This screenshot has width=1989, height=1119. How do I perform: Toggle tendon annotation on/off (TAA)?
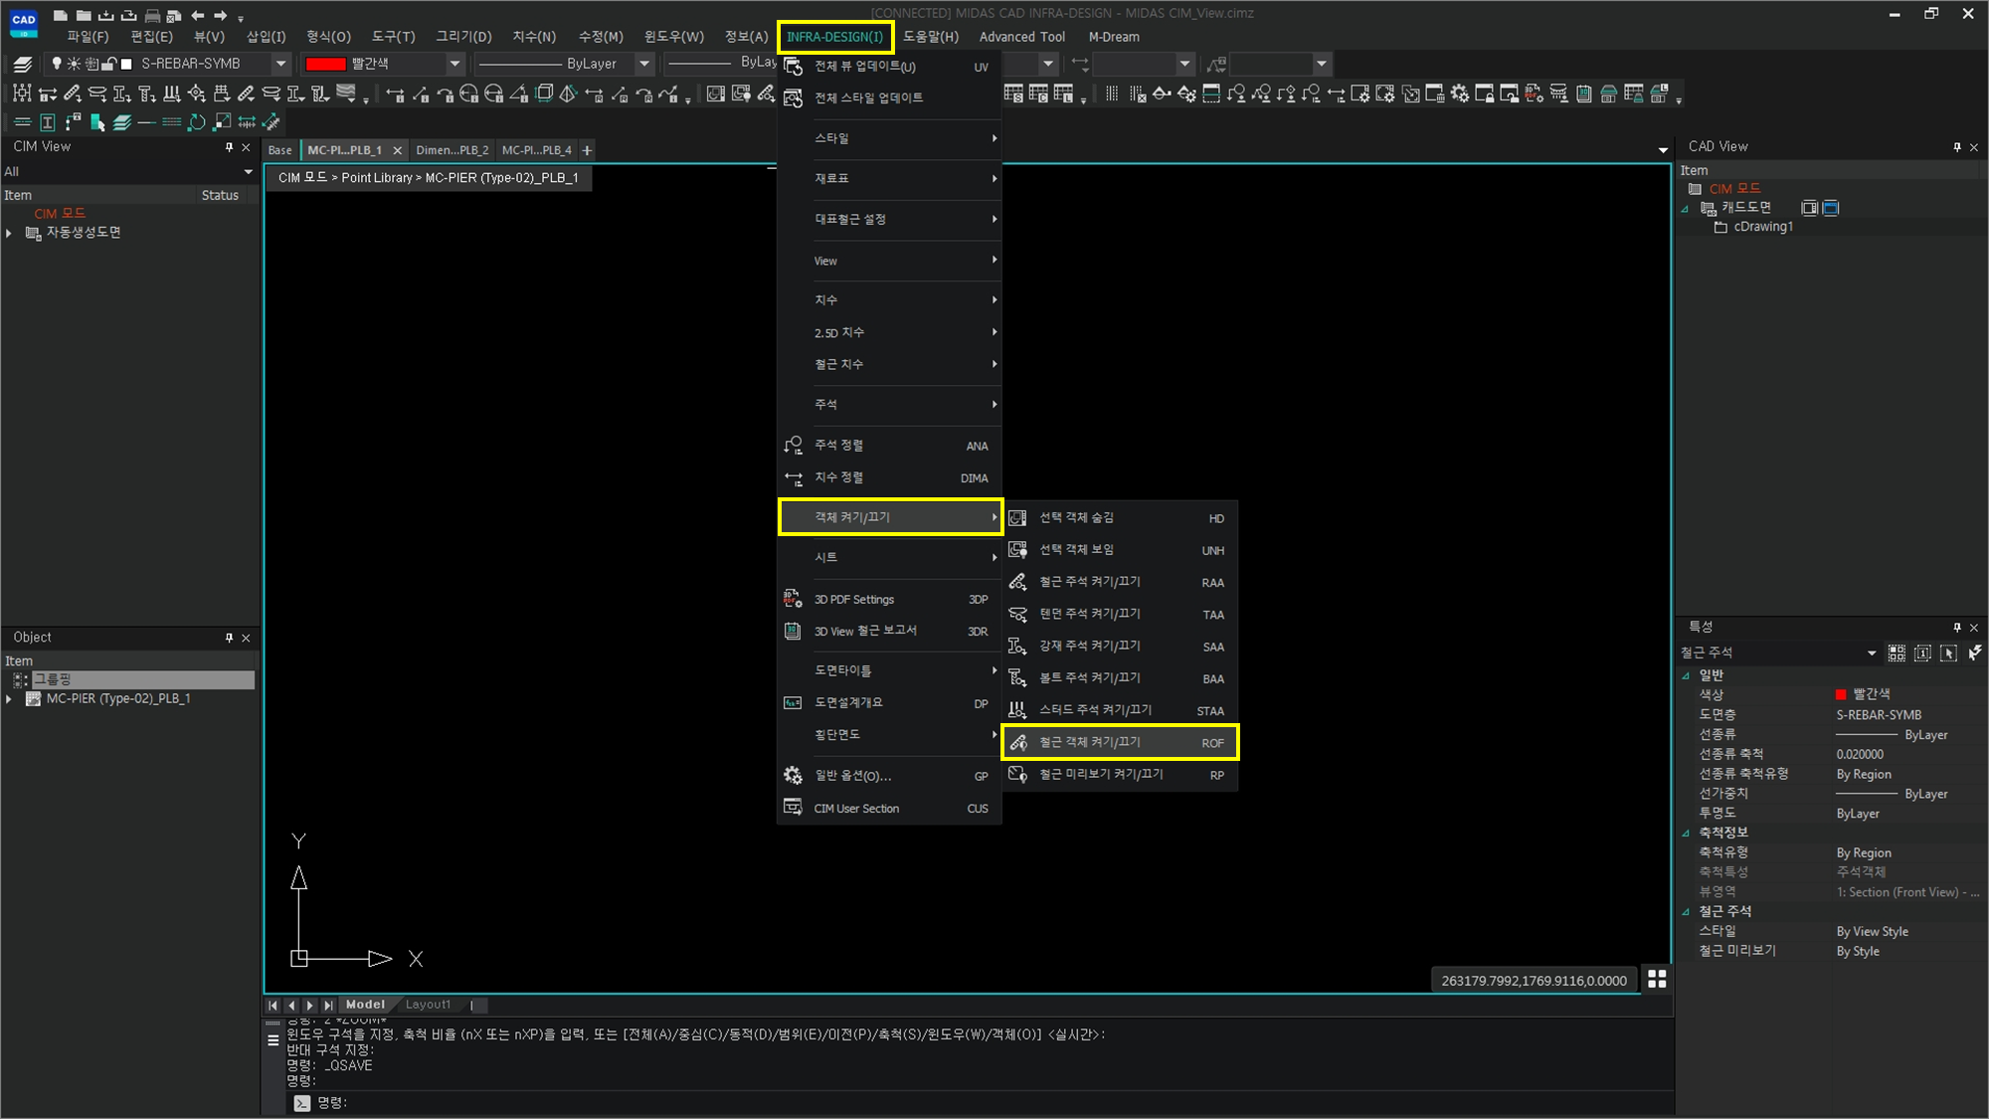(1120, 614)
